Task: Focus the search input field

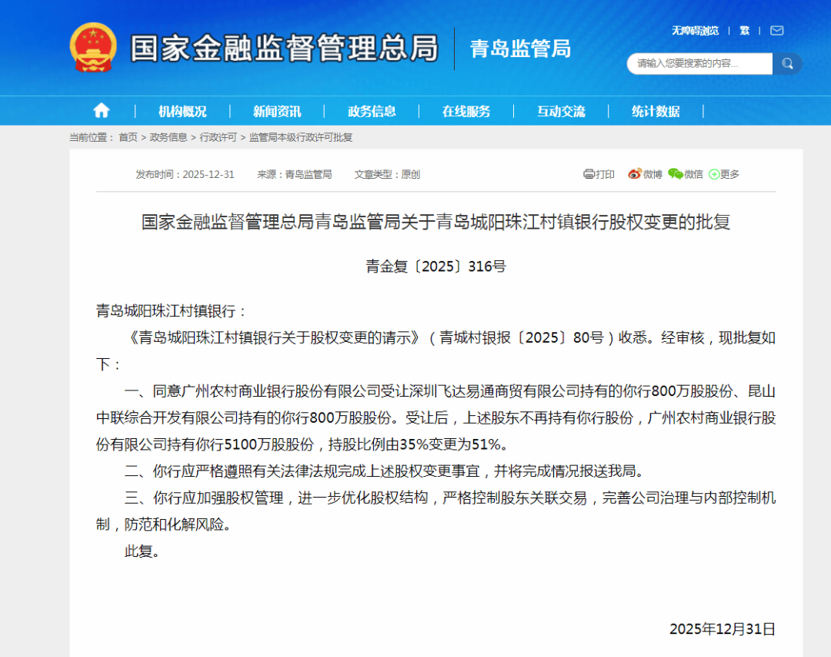Action: (x=699, y=64)
